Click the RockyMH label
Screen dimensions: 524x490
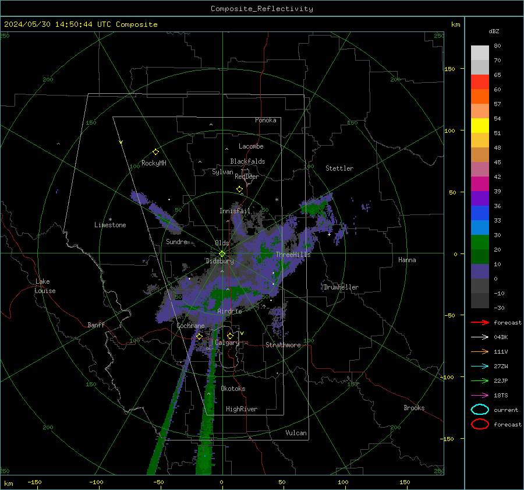[x=154, y=163]
